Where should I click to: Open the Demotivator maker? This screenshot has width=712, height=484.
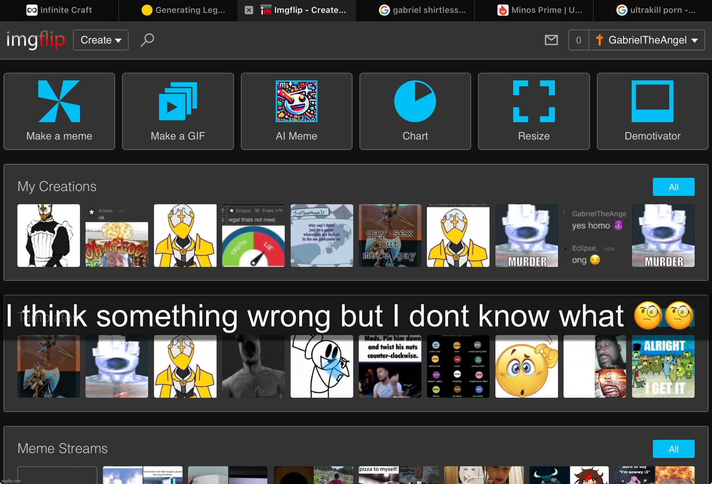click(x=653, y=111)
